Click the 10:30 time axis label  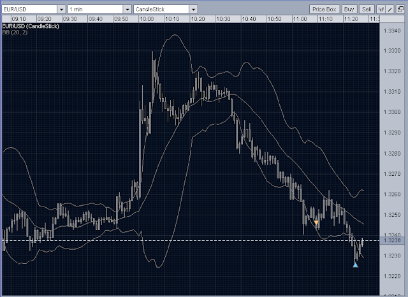pos(223,19)
